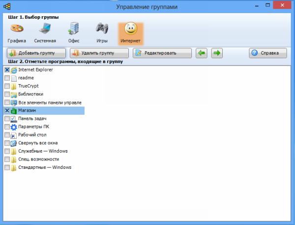Check the Библиотеки checkbox
This screenshot has height=225, width=295.
[7, 94]
